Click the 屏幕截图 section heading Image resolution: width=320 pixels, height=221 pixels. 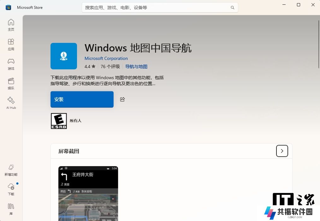(69, 151)
